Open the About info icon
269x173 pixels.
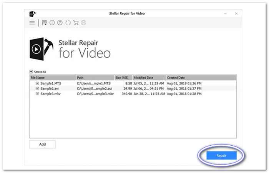(52, 23)
